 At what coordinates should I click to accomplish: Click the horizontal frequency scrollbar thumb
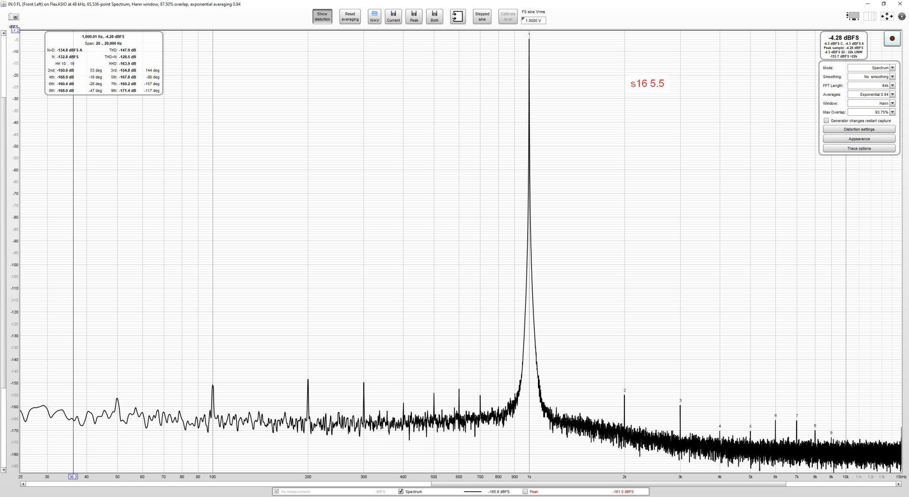coord(608,484)
